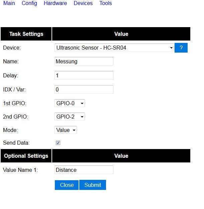
Task: Click the Name: label
Action: click(x=11, y=61)
